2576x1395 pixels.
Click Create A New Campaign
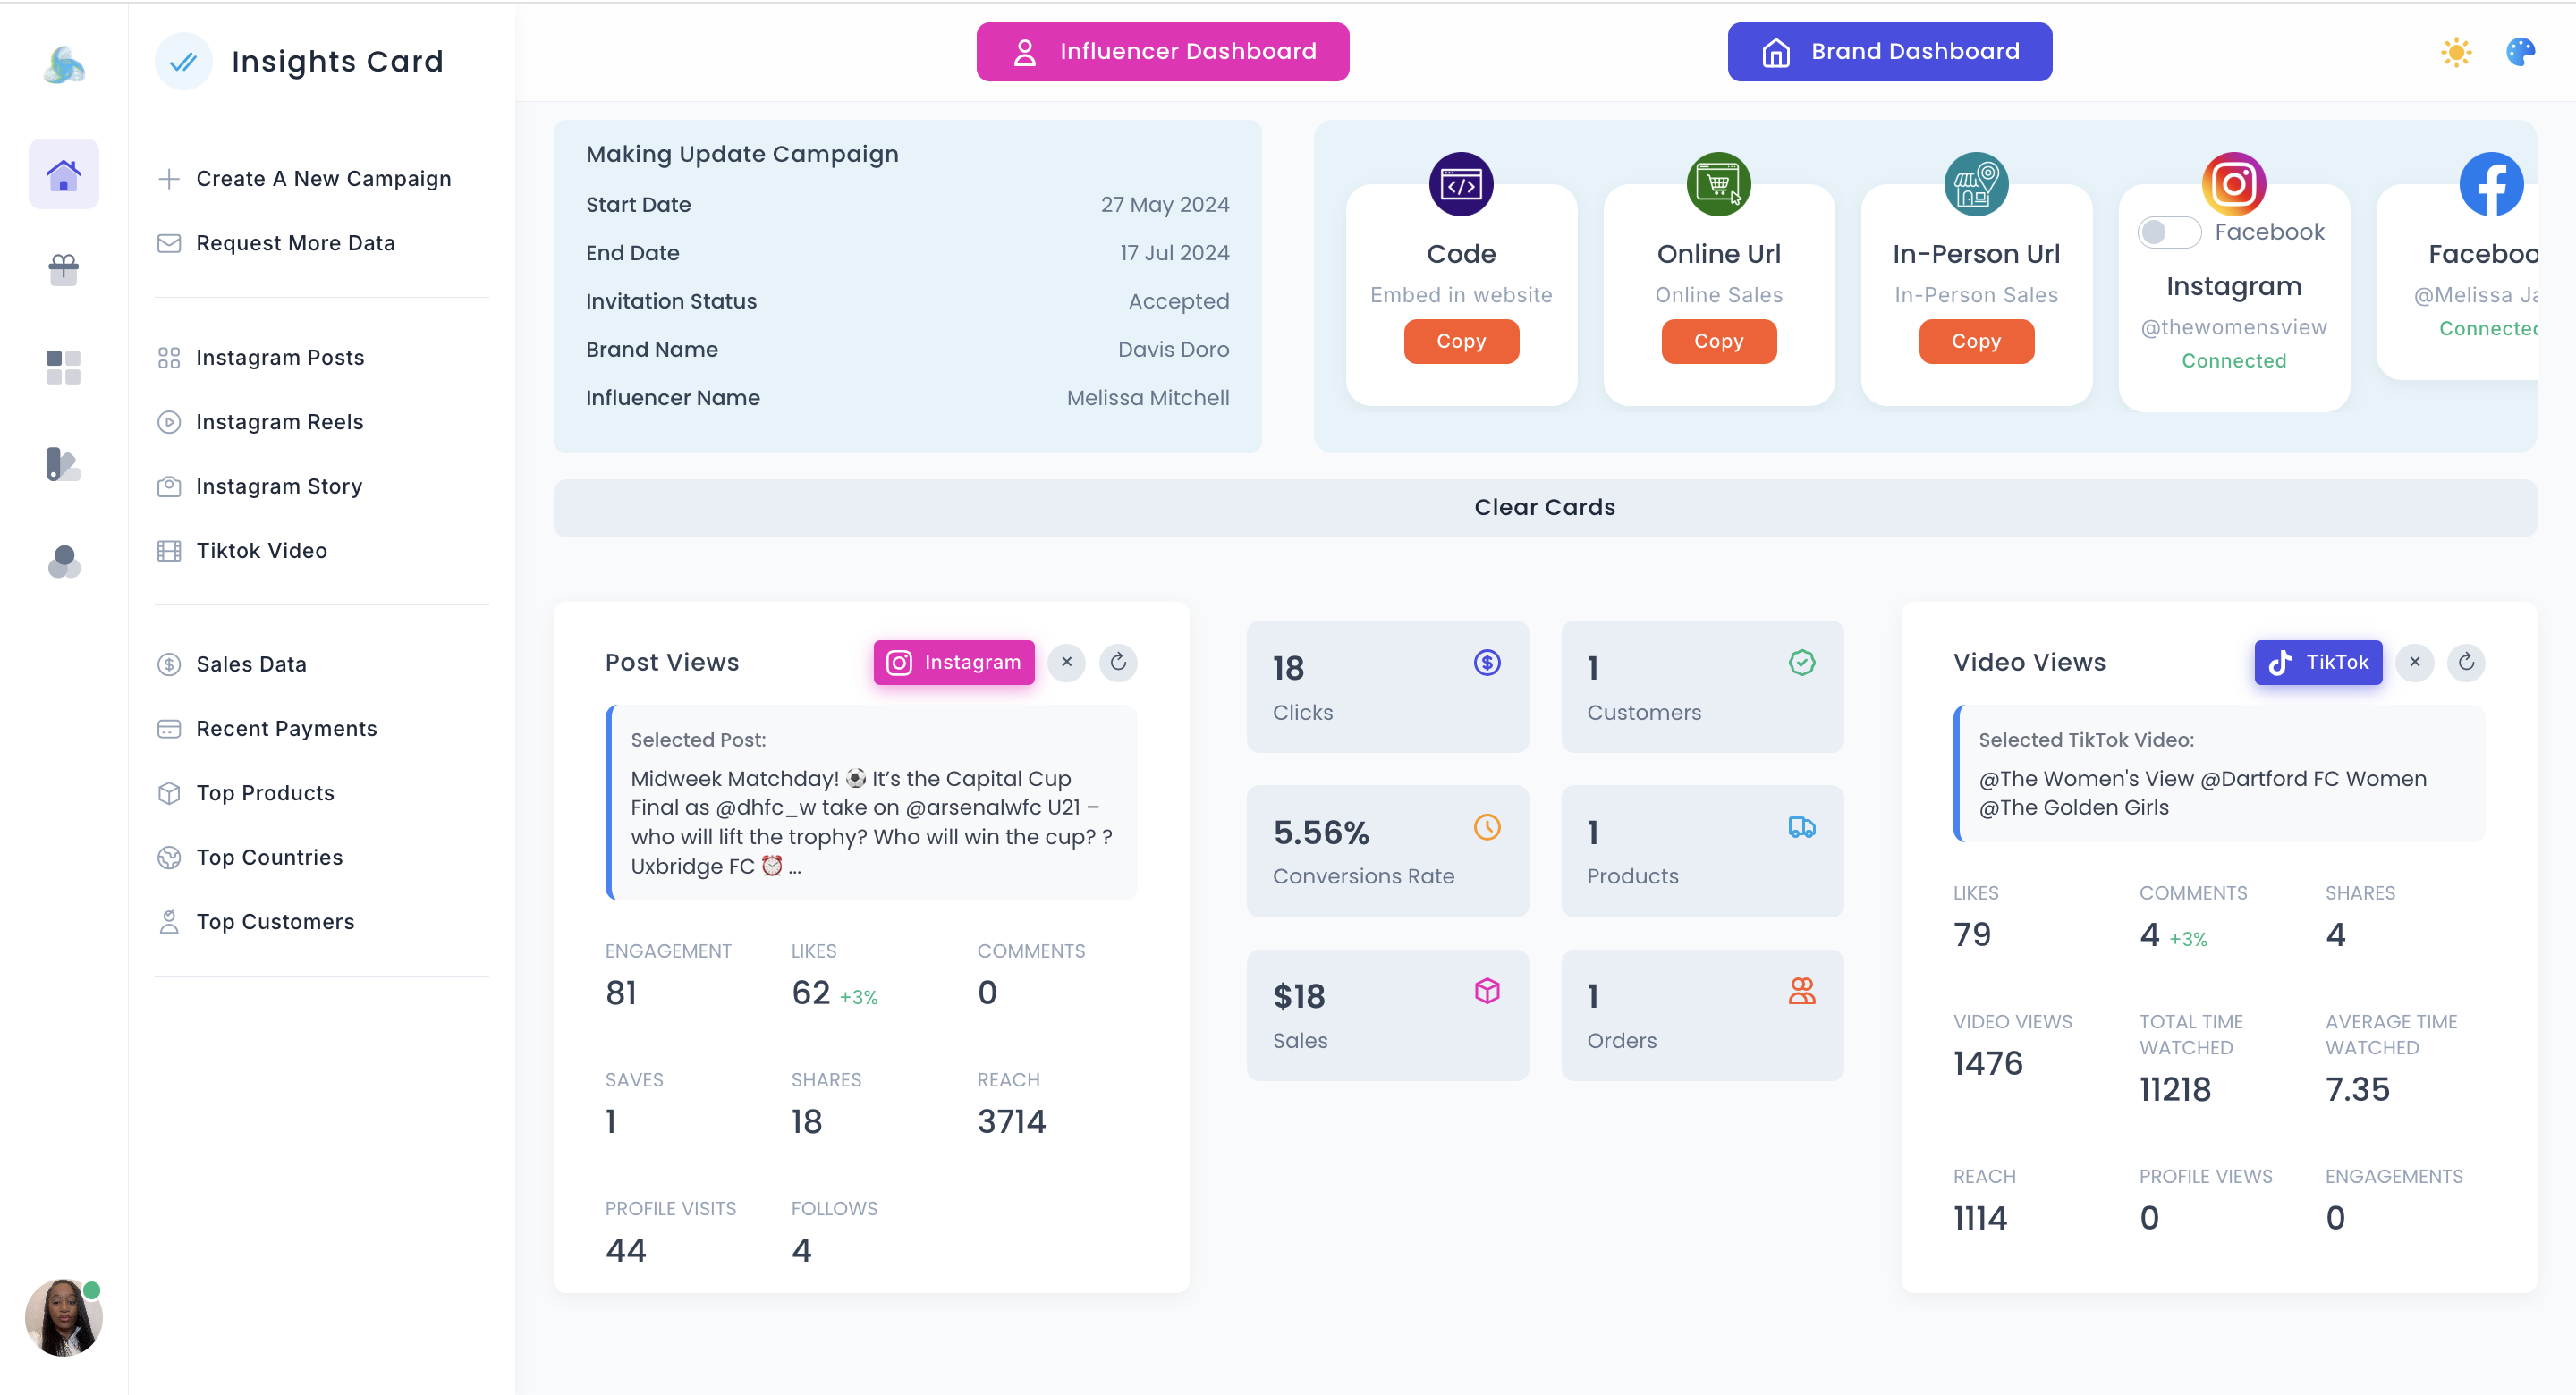click(x=323, y=178)
